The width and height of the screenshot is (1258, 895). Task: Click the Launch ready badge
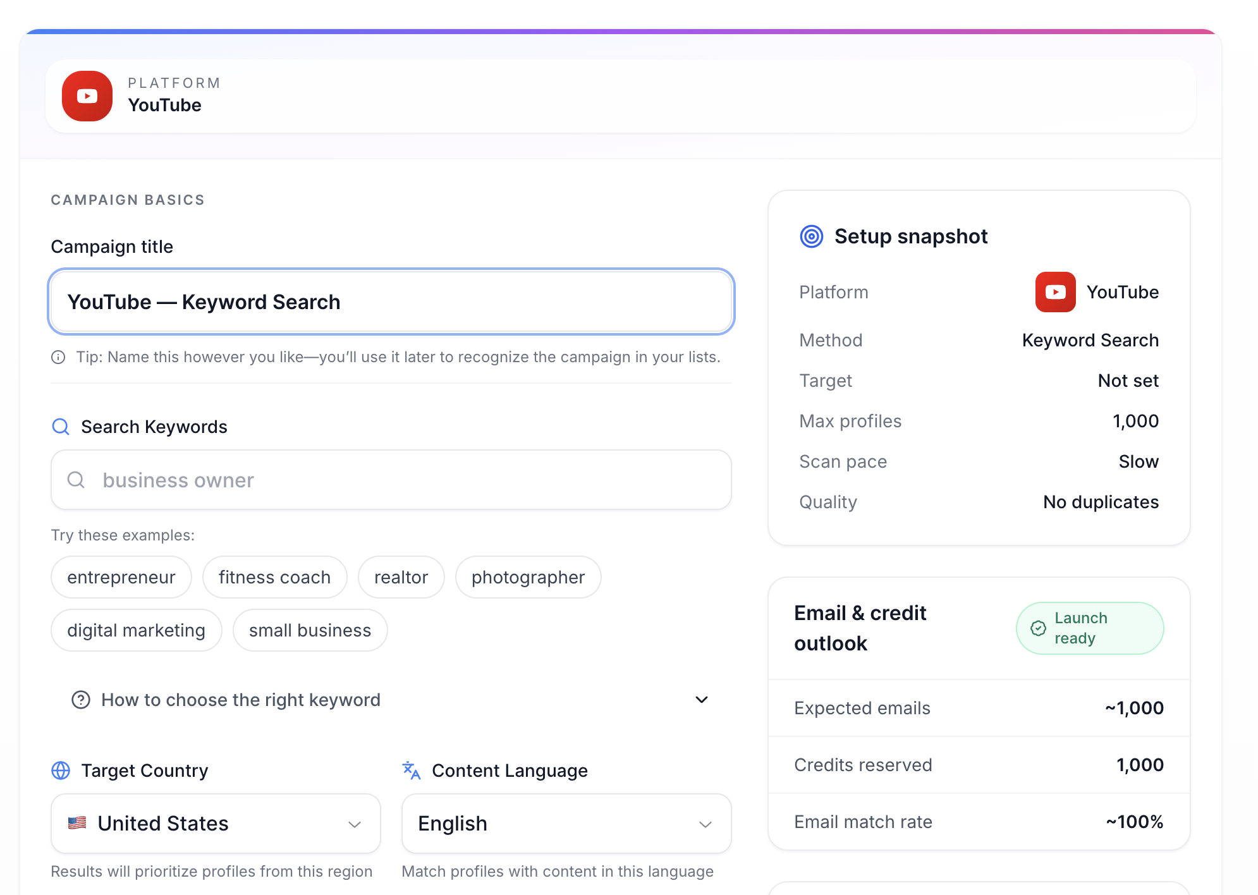(x=1089, y=628)
